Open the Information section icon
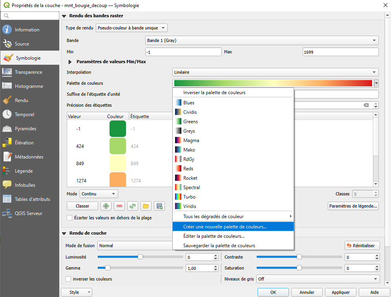The height and width of the screenshot is (297, 391). [x=7, y=30]
